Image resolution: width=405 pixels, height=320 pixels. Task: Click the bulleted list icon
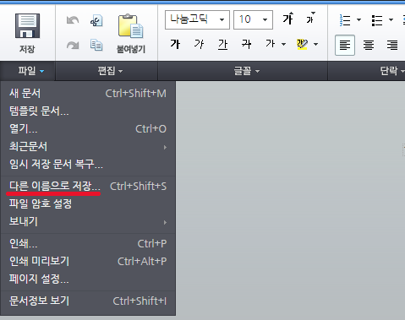[x=377, y=20]
